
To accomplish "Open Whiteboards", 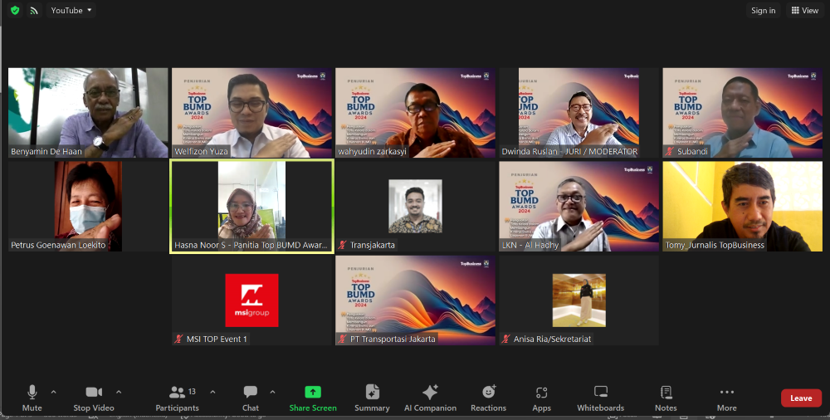I will (x=600, y=398).
